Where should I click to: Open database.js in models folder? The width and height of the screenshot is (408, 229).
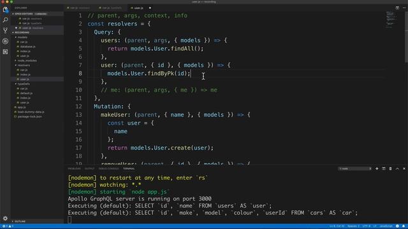[27, 46]
